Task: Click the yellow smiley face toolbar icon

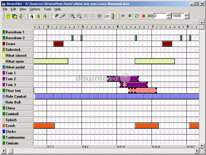Action: click(x=8, y=16)
